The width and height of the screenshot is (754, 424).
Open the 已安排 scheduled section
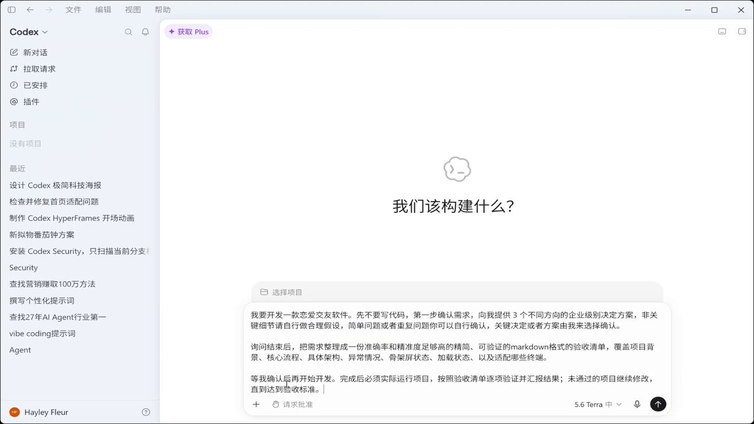(x=29, y=85)
